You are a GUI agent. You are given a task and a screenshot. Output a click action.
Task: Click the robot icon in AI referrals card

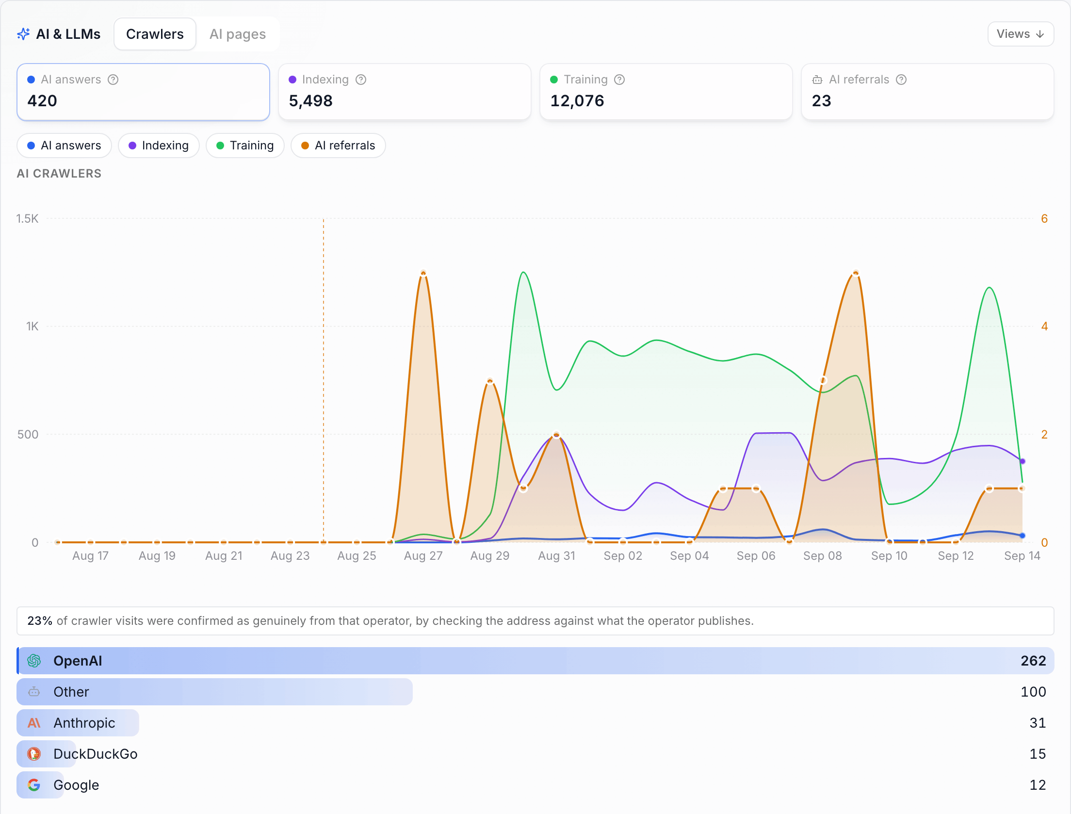point(817,80)
